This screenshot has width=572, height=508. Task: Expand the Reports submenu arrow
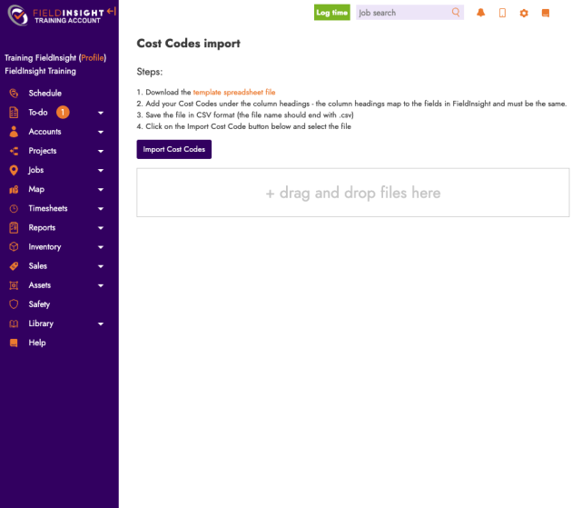point(101,228)
